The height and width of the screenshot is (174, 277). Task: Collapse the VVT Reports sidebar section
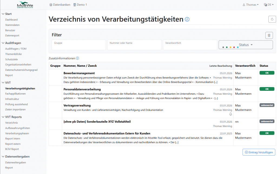(3, 117)
